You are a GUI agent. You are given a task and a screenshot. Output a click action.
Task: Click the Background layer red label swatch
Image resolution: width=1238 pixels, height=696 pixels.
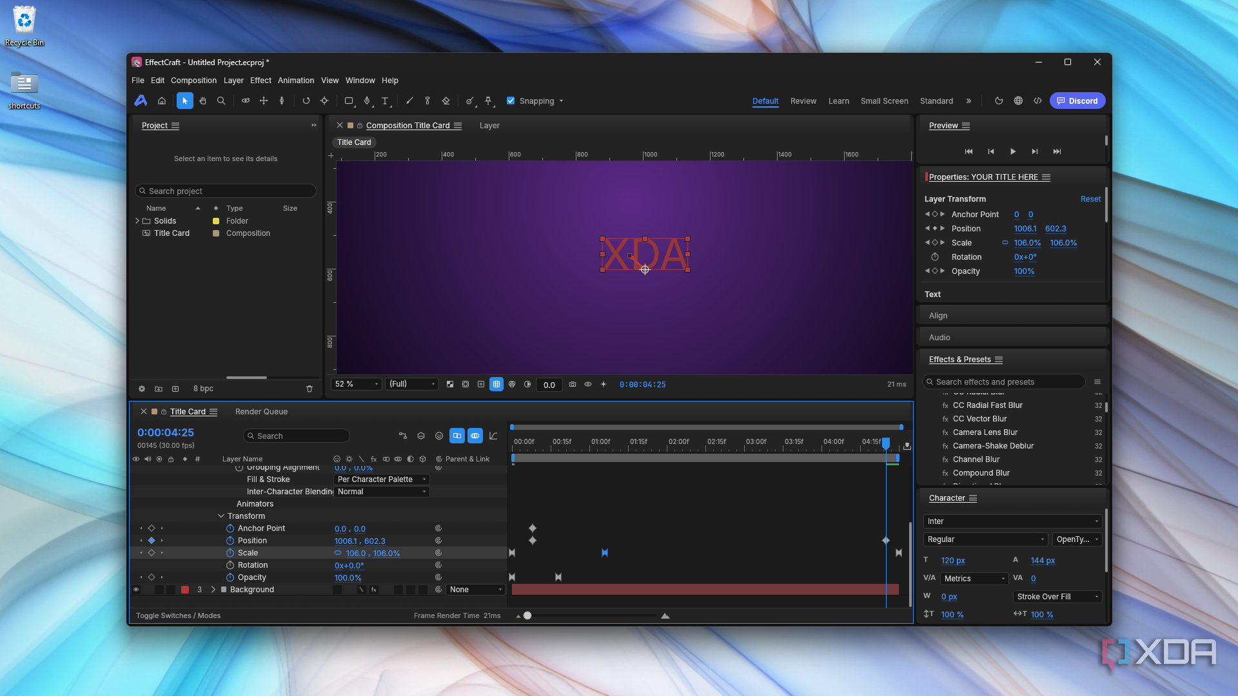click(185, 590)
